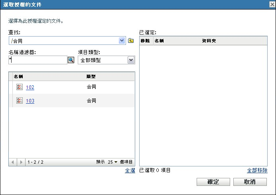Image resolution: width=276 pixels, height=195 pixels.
Task: Confirm with the 確定 button
Action: [x=213, y=182]
